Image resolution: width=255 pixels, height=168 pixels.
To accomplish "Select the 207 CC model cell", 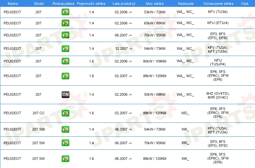I will [38, 113].
